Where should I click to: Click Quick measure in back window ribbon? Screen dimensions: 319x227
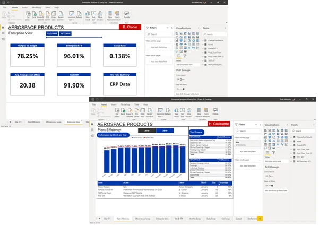click(x=117, y=16)
